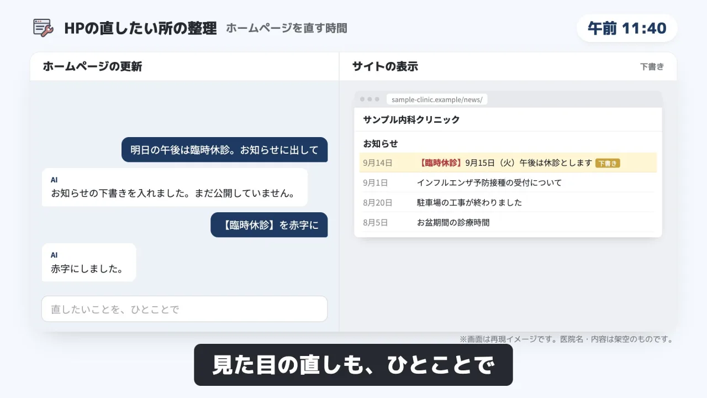The width and height of the screenshot is (707, 398).
Task: Click the ホームページの更新 panel title
Action: pos(92,66)
